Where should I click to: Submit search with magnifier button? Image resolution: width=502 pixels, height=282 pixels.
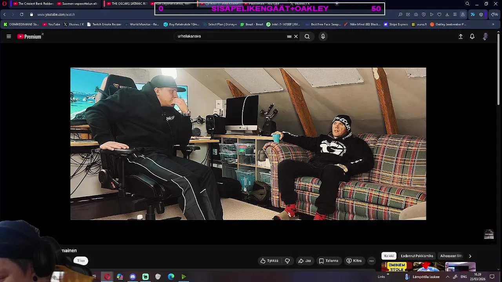click(x=307, y=36)
